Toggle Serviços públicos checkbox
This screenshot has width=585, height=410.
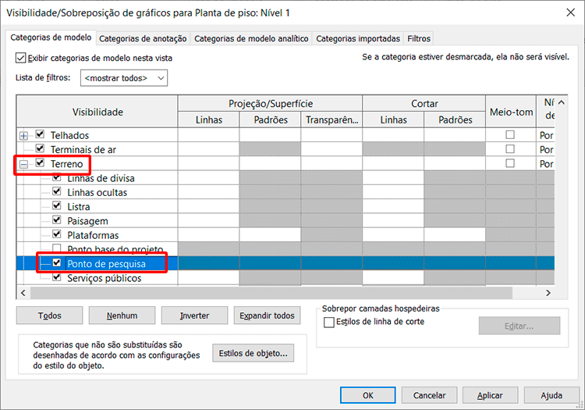pos(57,276)
